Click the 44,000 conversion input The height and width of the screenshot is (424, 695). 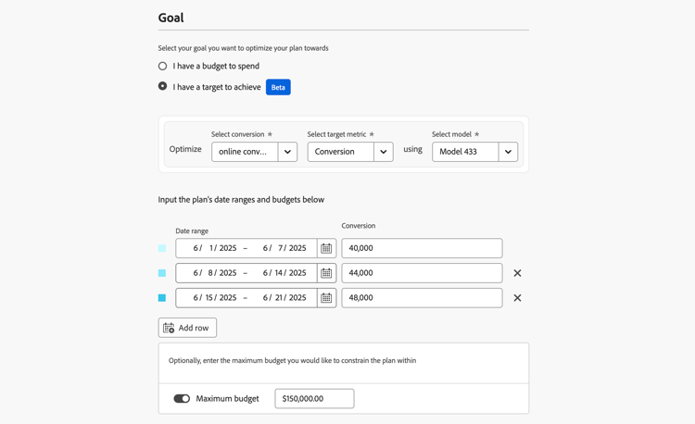(422, 273)
